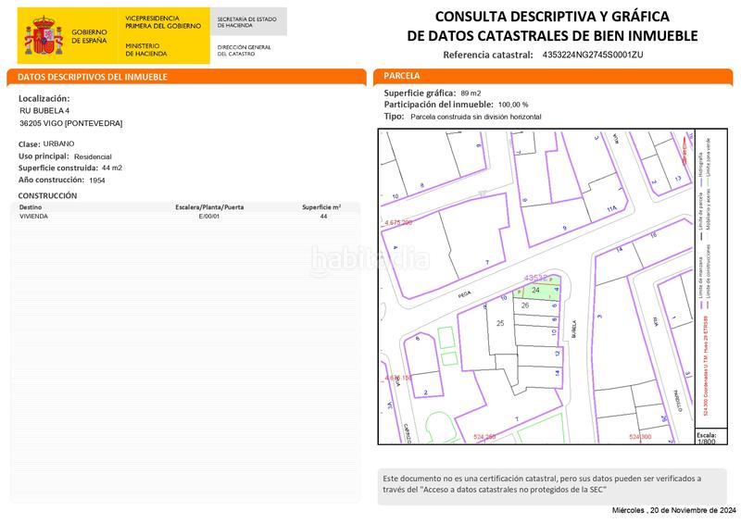Select graphic surface '89 m2'
Screen dimensions: 741x523
pyautogui.click(x=471, y=93)
